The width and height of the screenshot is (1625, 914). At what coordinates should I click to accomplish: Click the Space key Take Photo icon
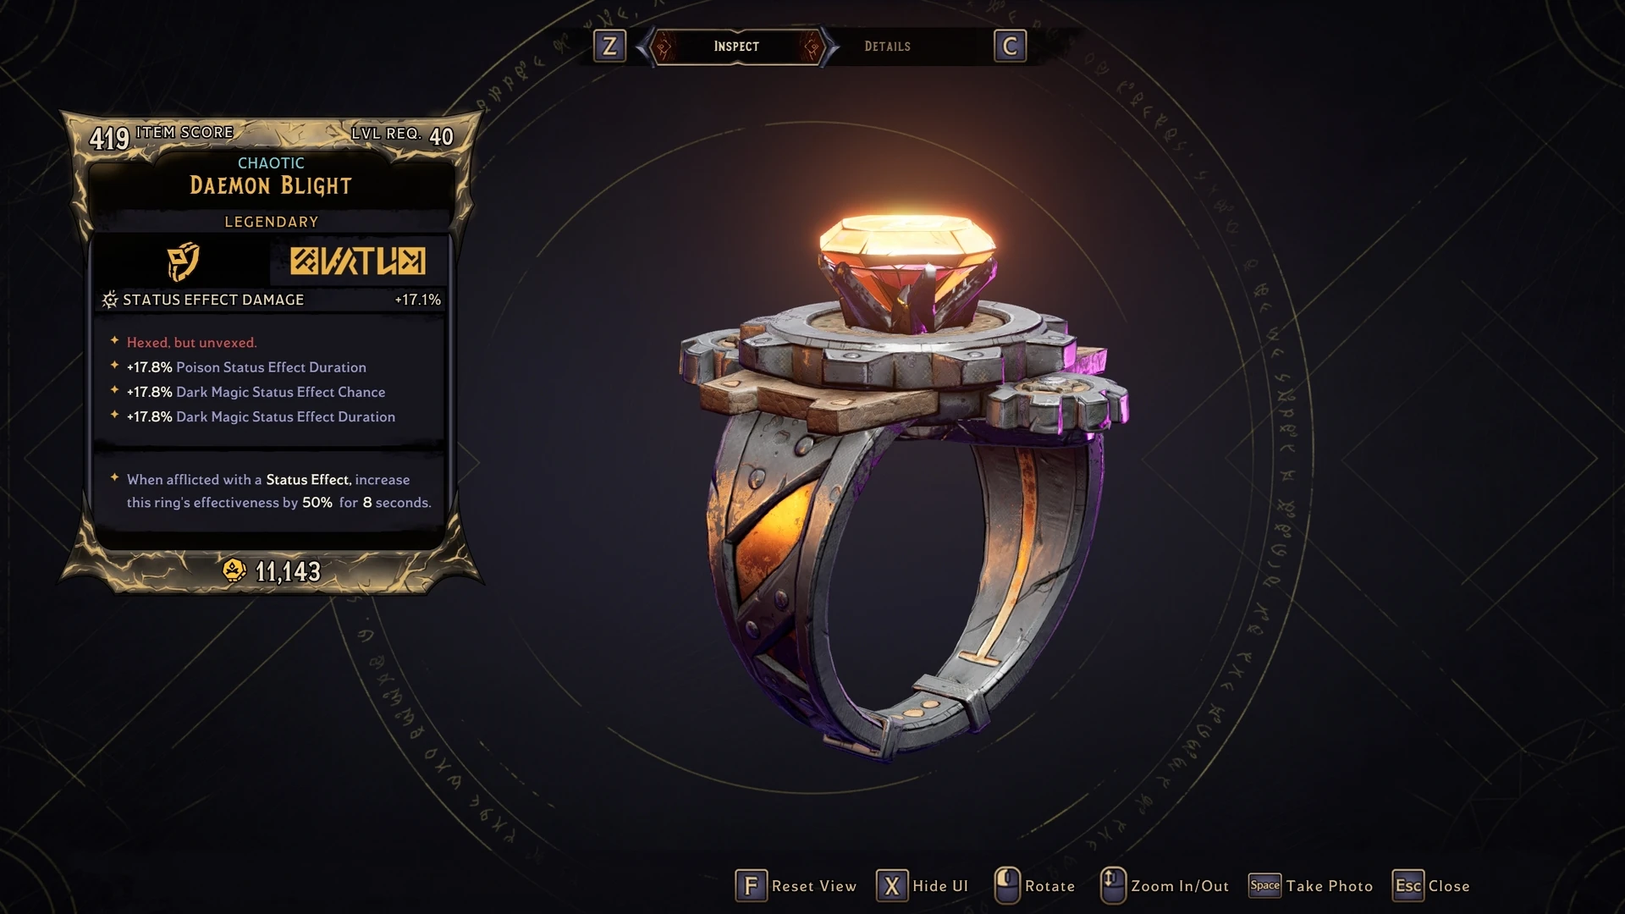1265,885
